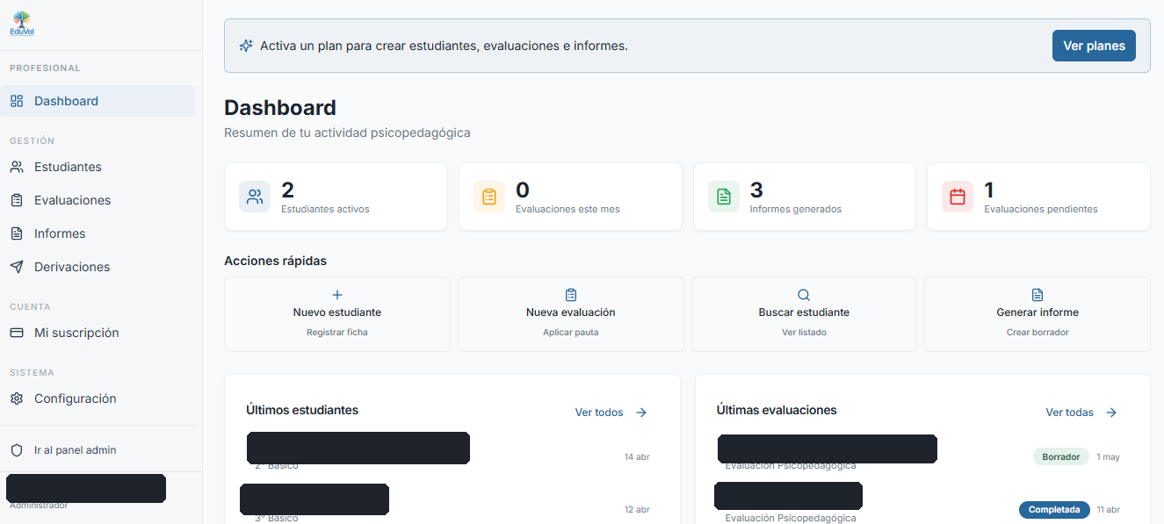Click the Buscar estudiante quick action title
This screenshot has width=1164, height=524.
[804, 312]
